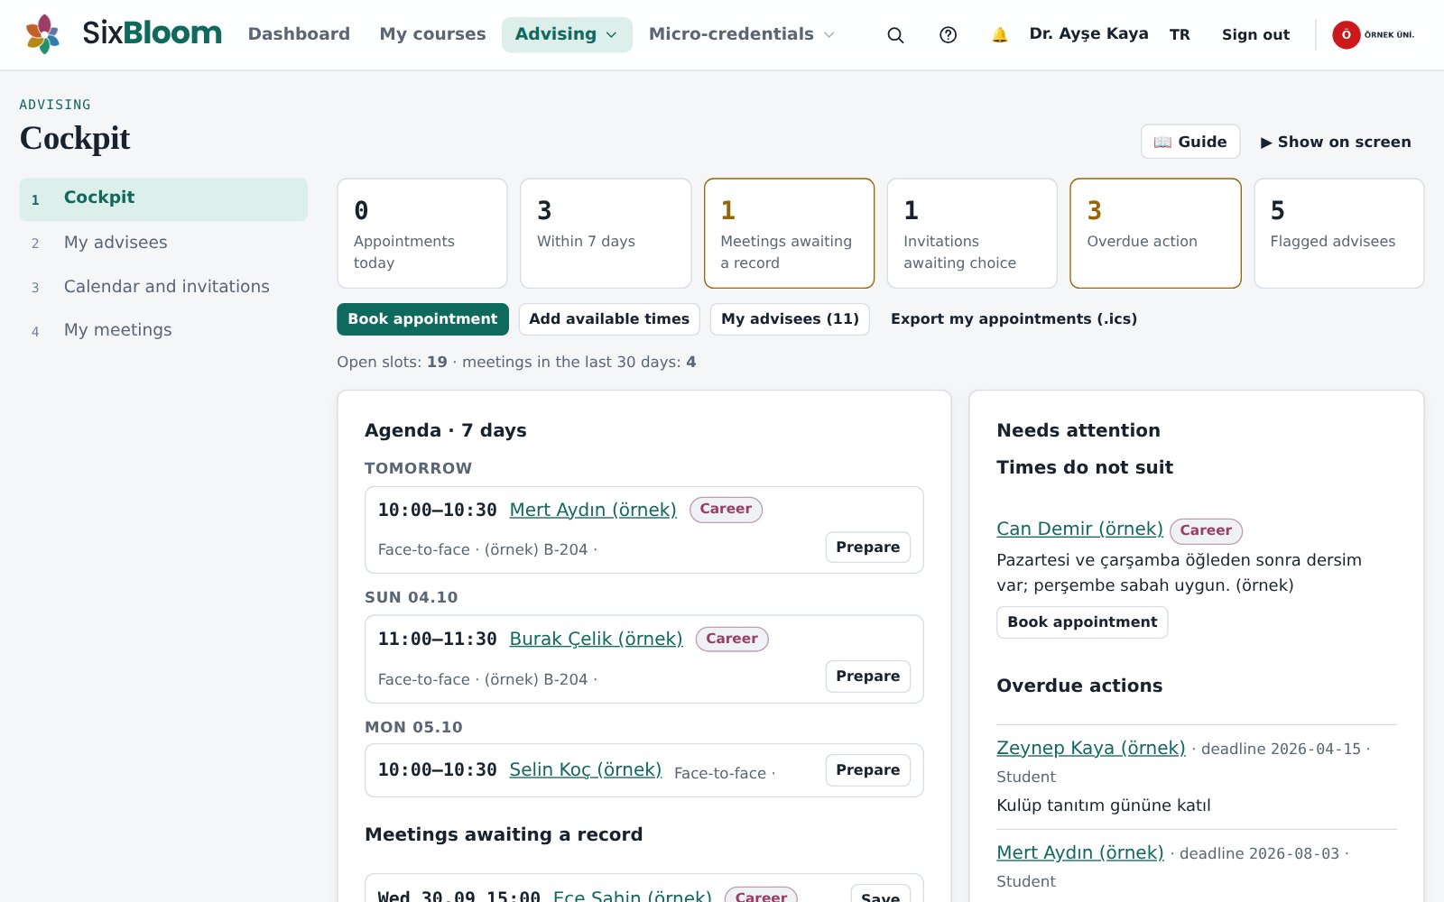Open Selin Koç's advisee link
This screenshot has width=1444, height=902.
pyautogui.click(x=585, y=769)
